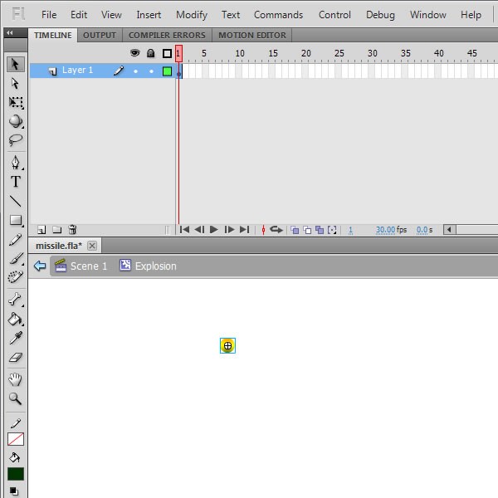This screenshot has height=498, width=498.
Task: Center the frame marker icon
Action: click(263, 230)
